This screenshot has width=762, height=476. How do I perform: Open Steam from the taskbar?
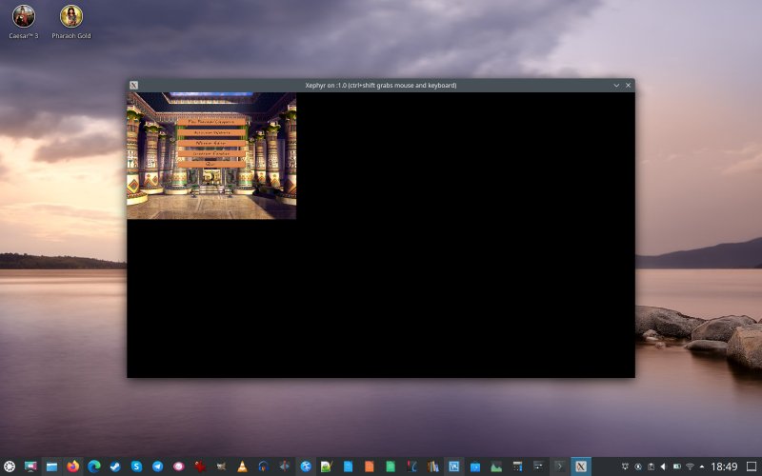(x=115, y=466)
